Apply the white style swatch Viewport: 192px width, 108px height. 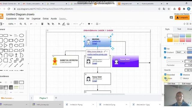point(170,36)
